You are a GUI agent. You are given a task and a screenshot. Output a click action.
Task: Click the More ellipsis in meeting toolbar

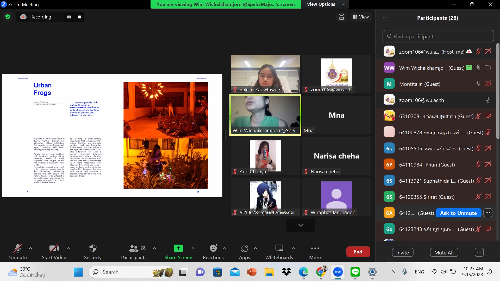[x=315, y=252]
